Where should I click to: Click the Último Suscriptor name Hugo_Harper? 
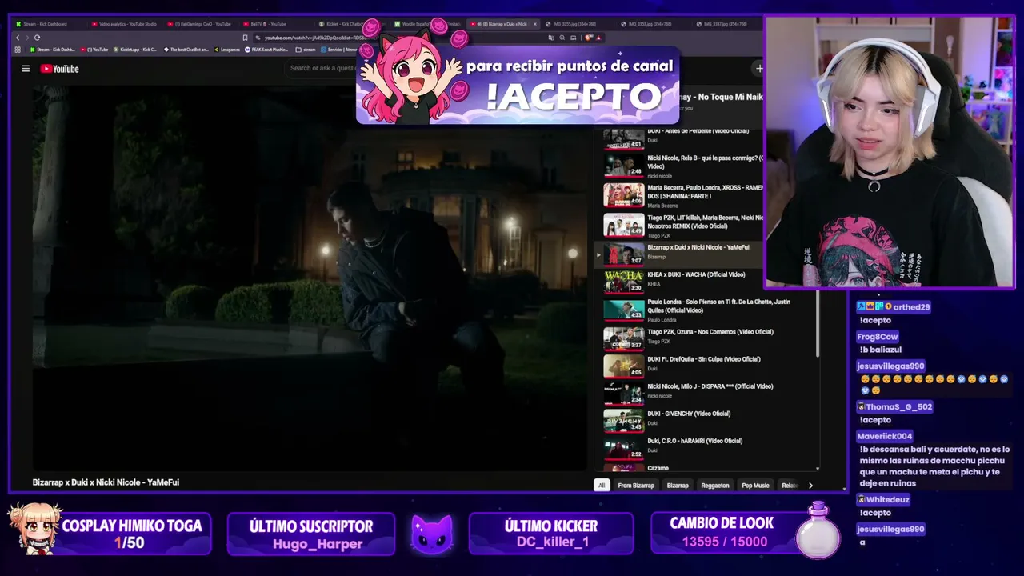[318, 544]
